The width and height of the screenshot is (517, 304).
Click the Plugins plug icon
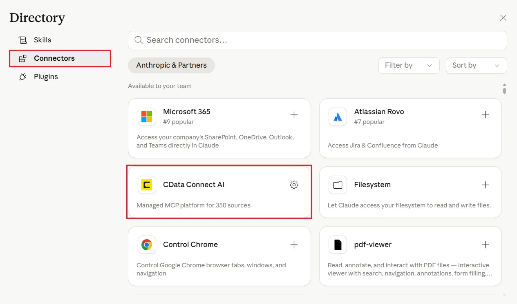[23, 77]
